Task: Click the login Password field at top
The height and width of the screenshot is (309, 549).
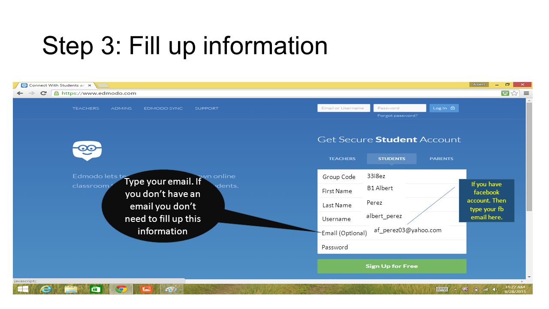Action: point(400,108)
